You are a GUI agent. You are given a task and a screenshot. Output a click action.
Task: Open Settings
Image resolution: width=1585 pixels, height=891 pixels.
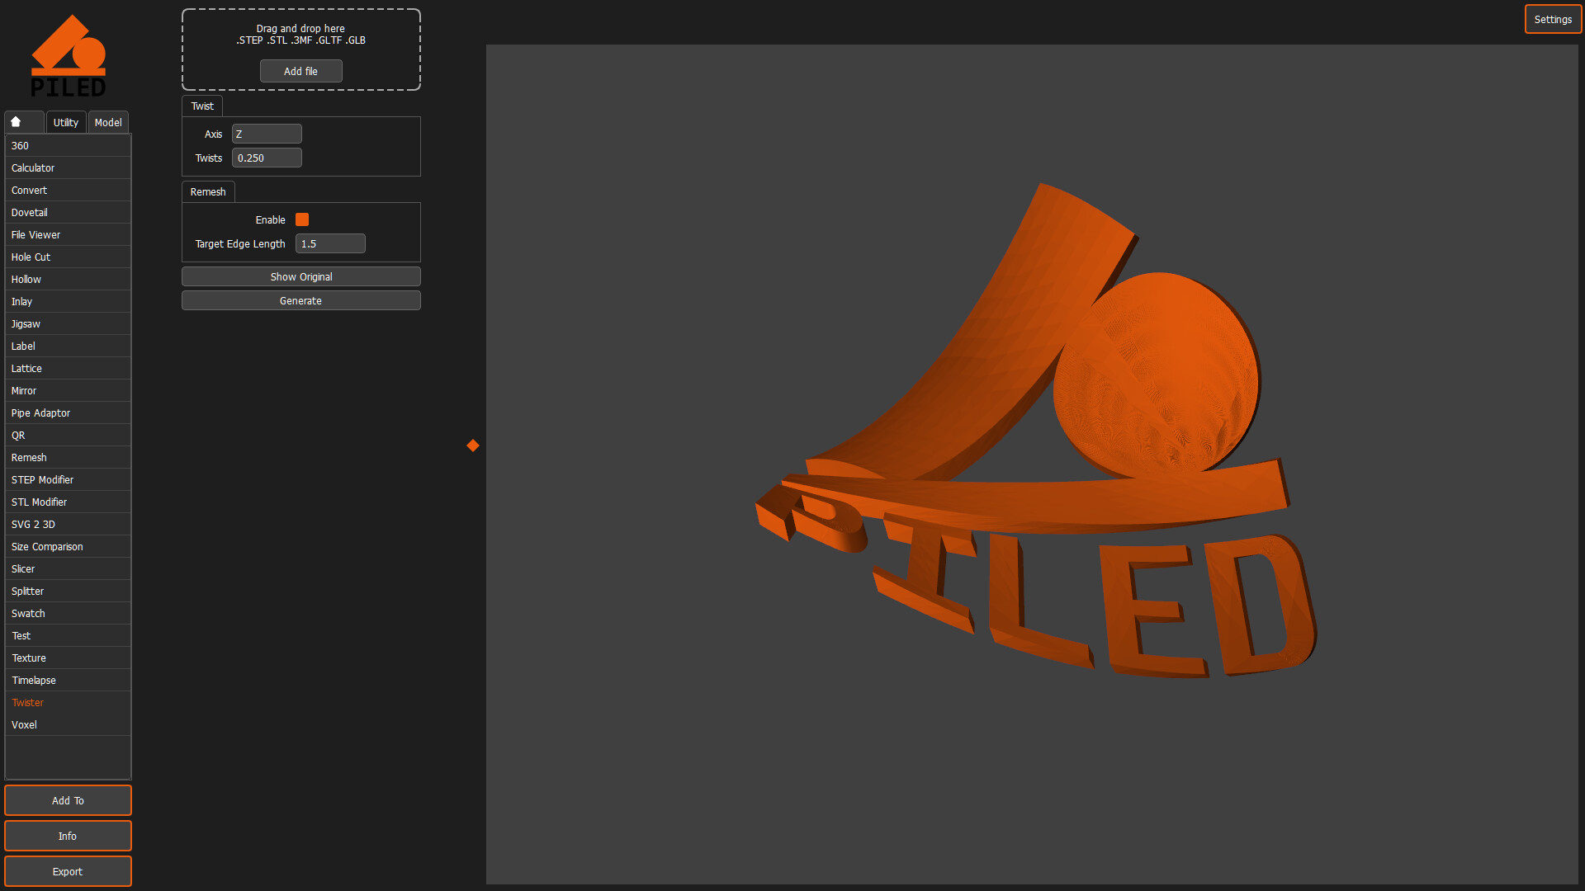pyautogui.click(x=1553, y=19)
